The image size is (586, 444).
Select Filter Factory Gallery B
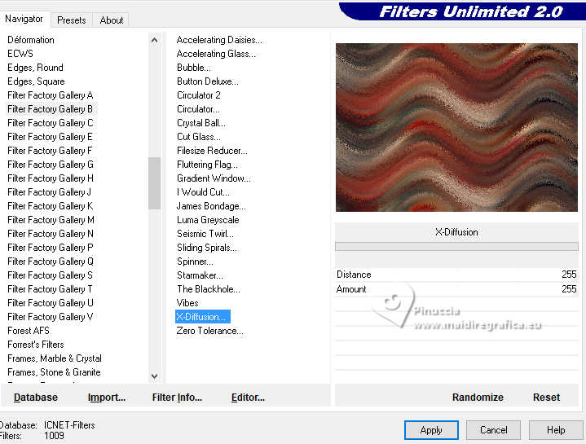click(x=50, y=109)
